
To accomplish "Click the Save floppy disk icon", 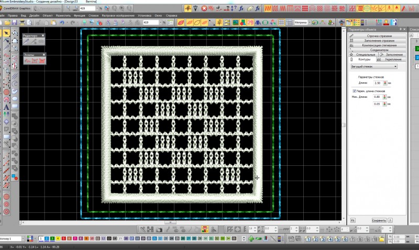I will [x=15, y=22].
